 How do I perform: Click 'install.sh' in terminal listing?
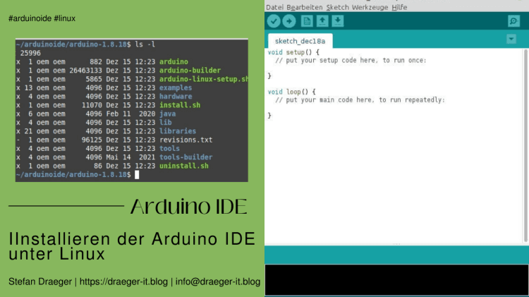[x=180, y=105]
